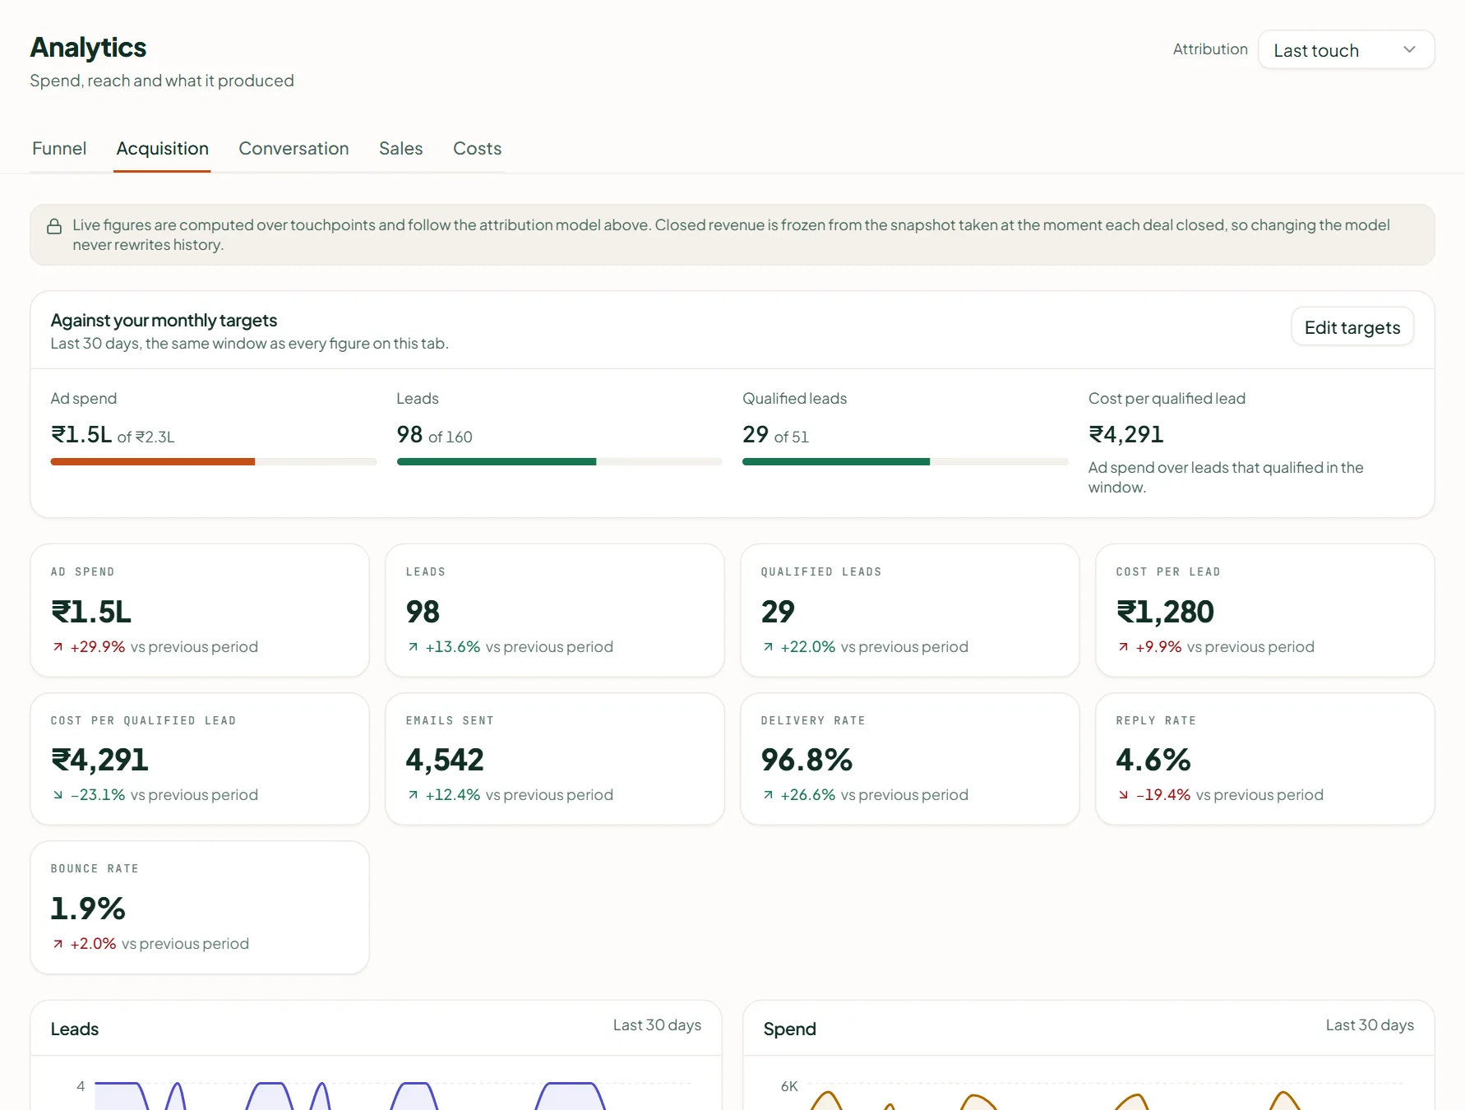Click the Attribution label
Screen dimensions: 1465x1110
tap(1210, 49)
